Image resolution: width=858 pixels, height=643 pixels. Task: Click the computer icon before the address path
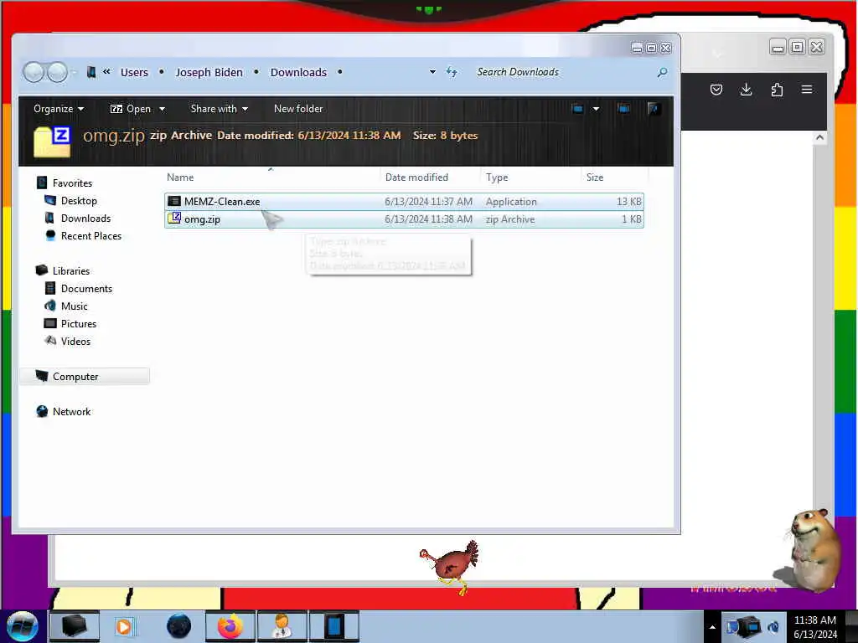point(91,72)
